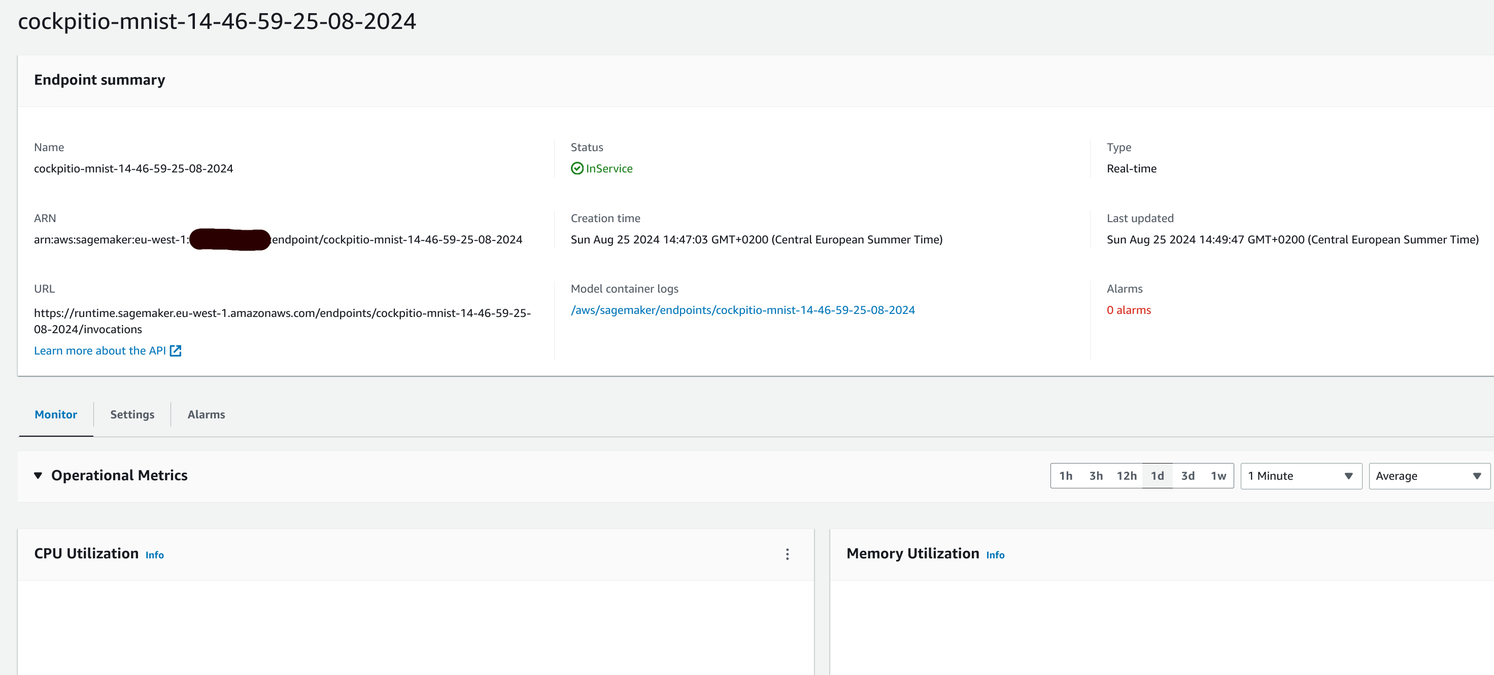The image size is (1494, 675).
Task: Click Learn more about the API
Action: pyautogui.click(x=100, y=350)
